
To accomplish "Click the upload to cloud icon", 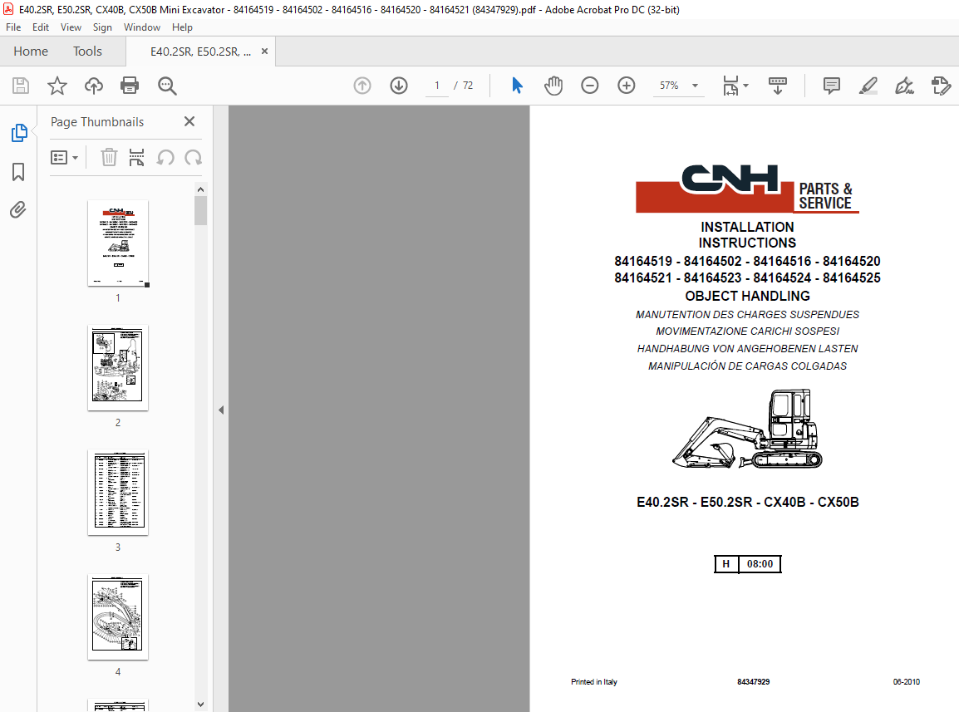I will tap(94, 86).
